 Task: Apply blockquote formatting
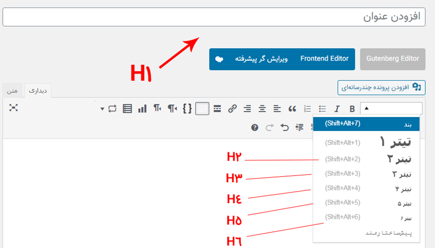tap(292, 109)
